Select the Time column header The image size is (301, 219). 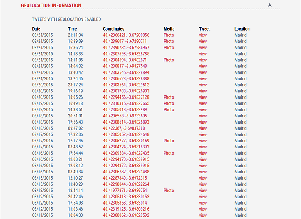point(72,29)
